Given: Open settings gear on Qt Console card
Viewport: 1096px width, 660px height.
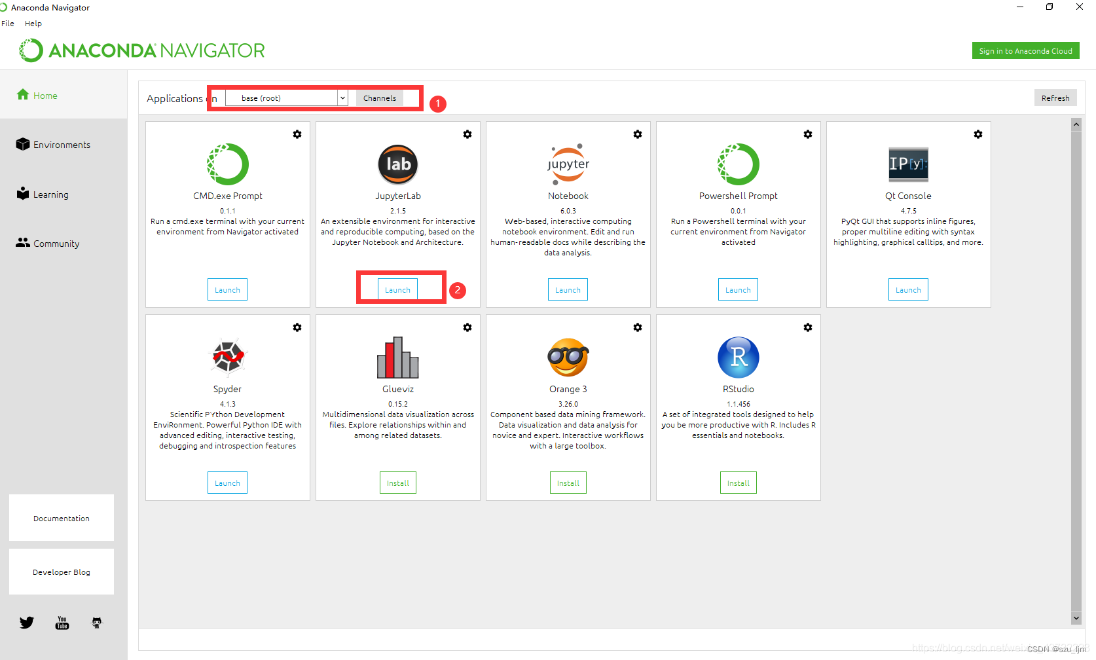Looking at the screenshot, I should (978, 134).
